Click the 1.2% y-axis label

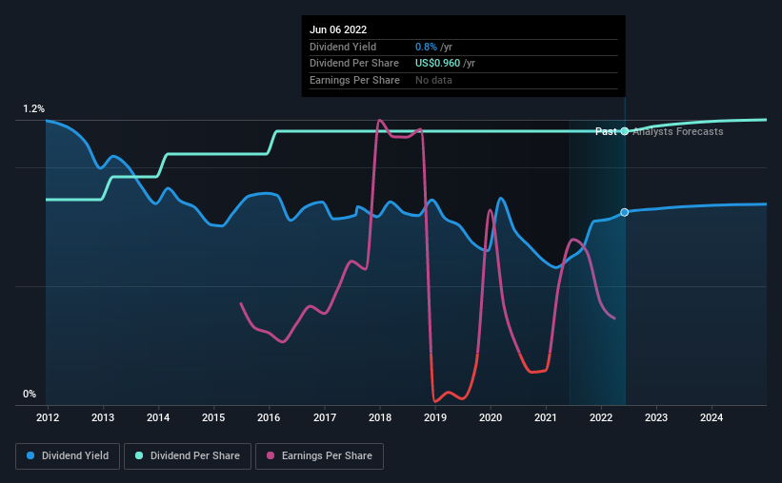click(x=33, y=108)
